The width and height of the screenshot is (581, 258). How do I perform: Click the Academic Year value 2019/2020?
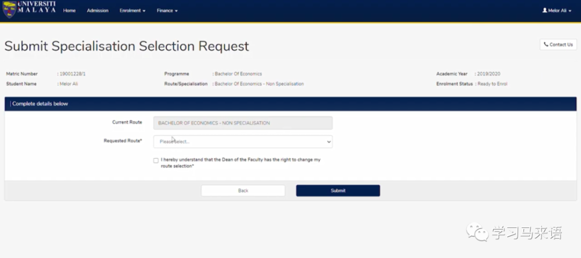489,74
